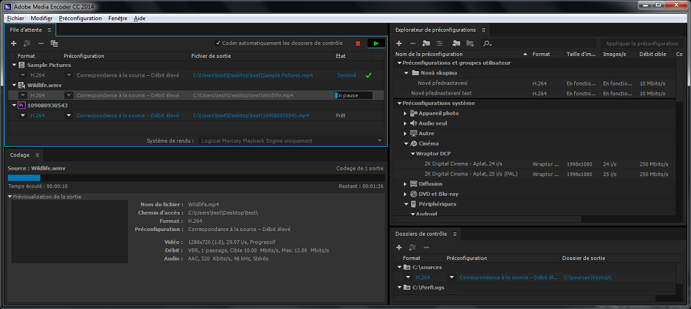The image size is (691, 309).
Task: Add a source to the File d'attente queue
Action: click(x=14, y=43)
